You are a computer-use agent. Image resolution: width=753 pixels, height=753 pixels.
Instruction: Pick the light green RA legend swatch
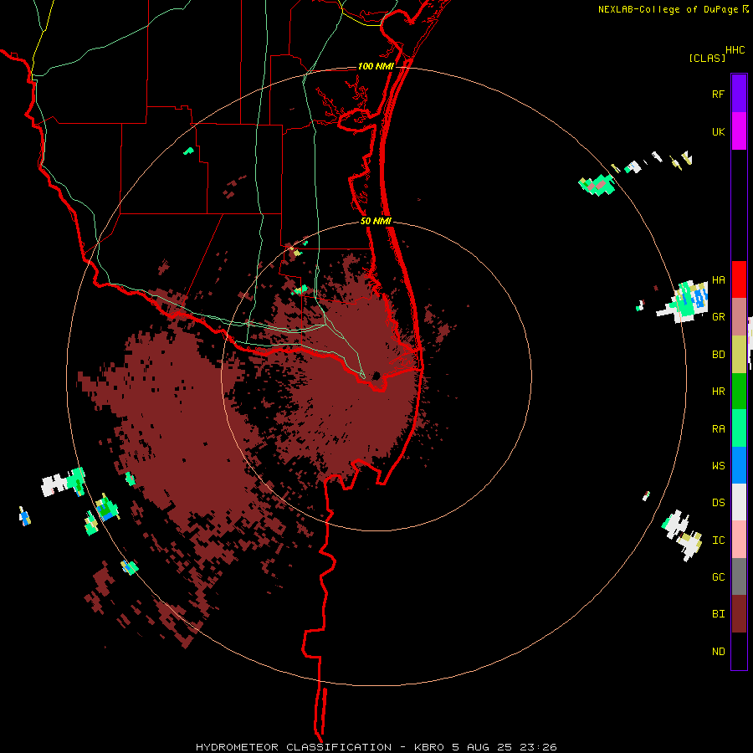tap(739, 428)
